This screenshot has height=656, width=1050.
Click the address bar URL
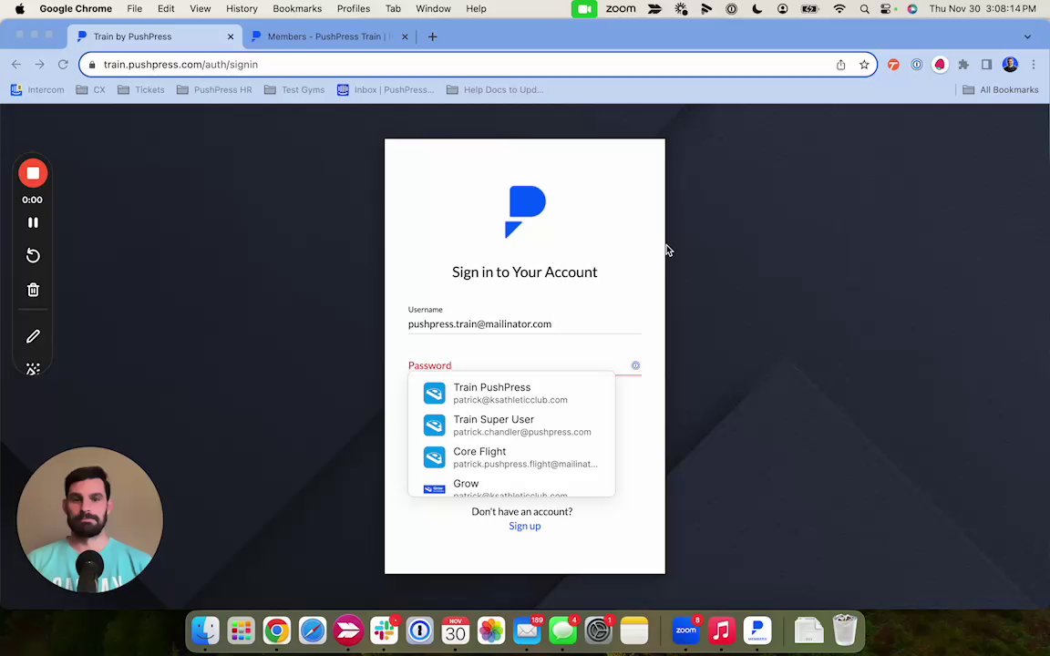pyautogui.click(x=180, y=65)
